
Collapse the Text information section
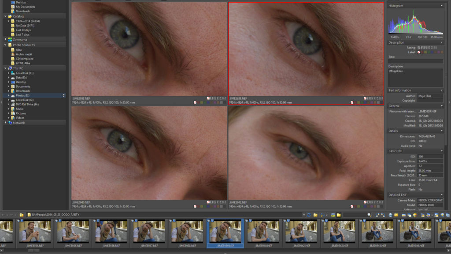(x=441, y=90)
